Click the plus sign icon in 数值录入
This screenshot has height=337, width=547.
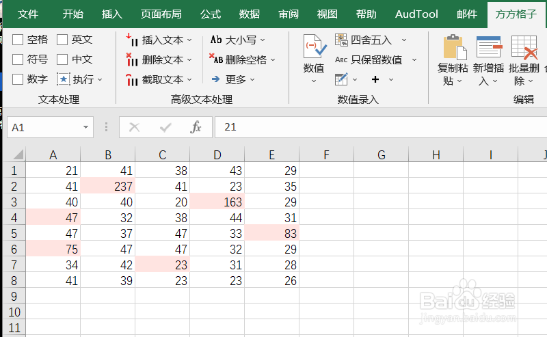[375, 79]
